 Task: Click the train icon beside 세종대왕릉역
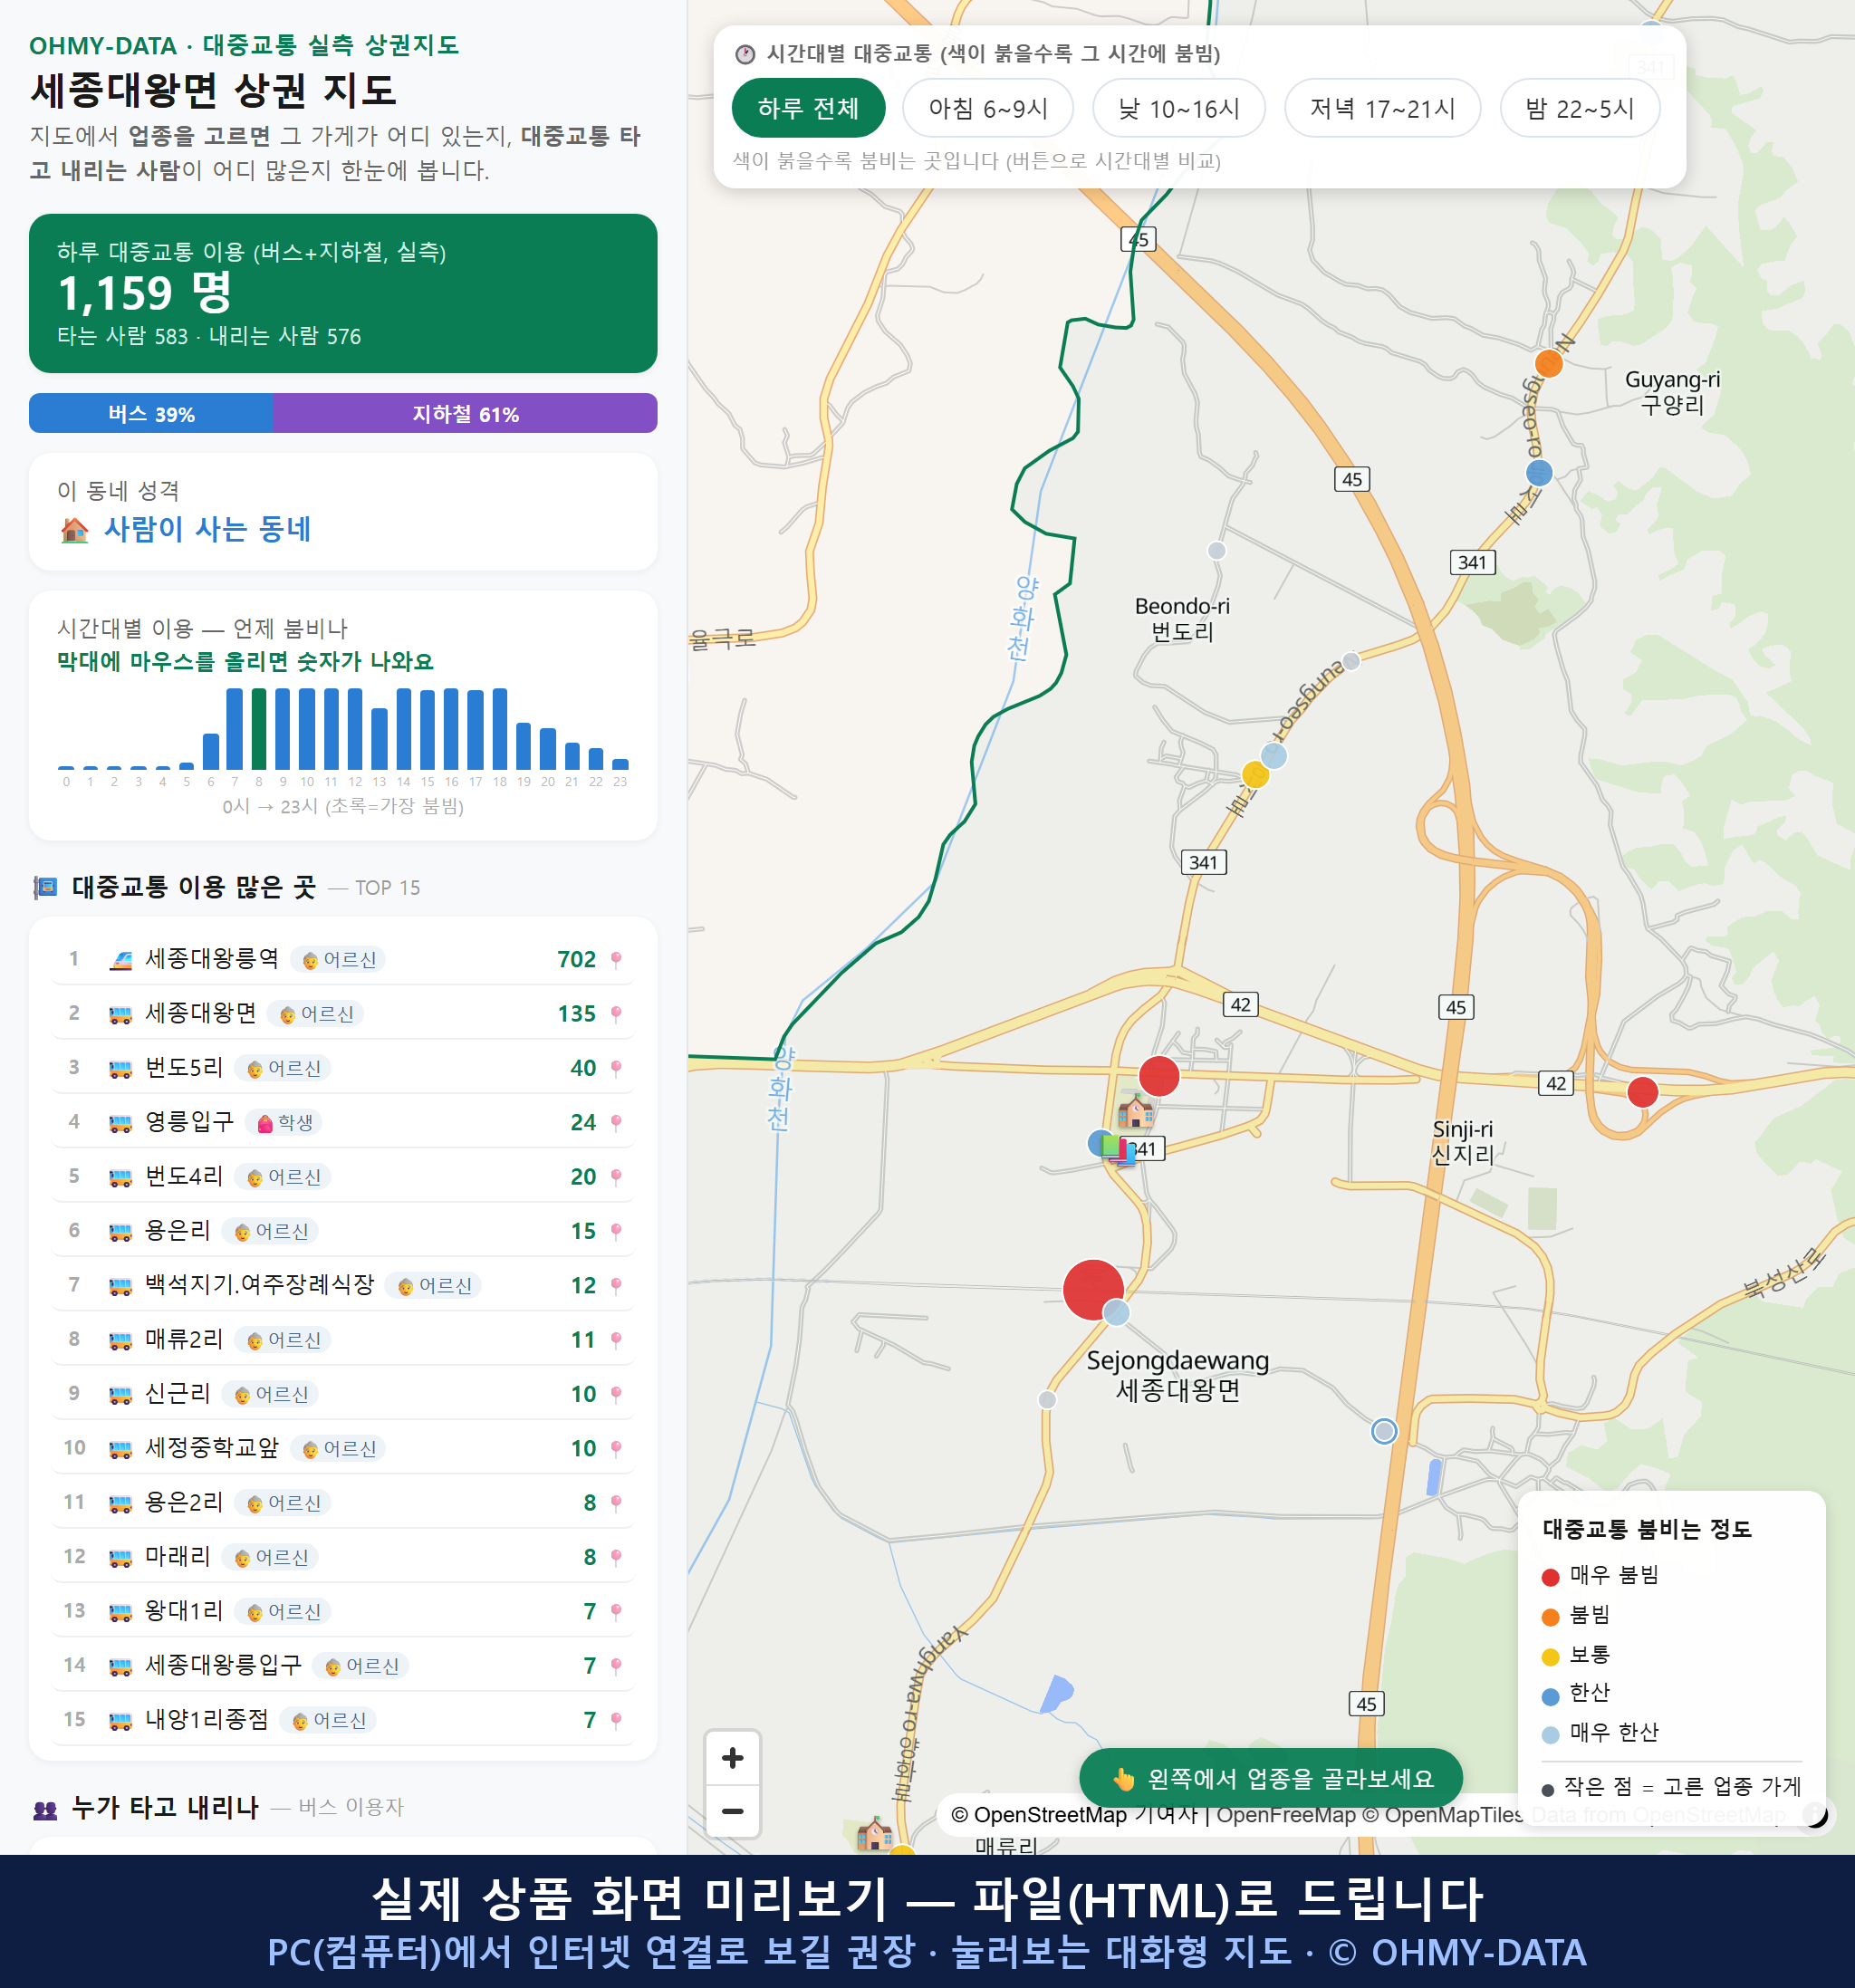[x=120, y=960]
